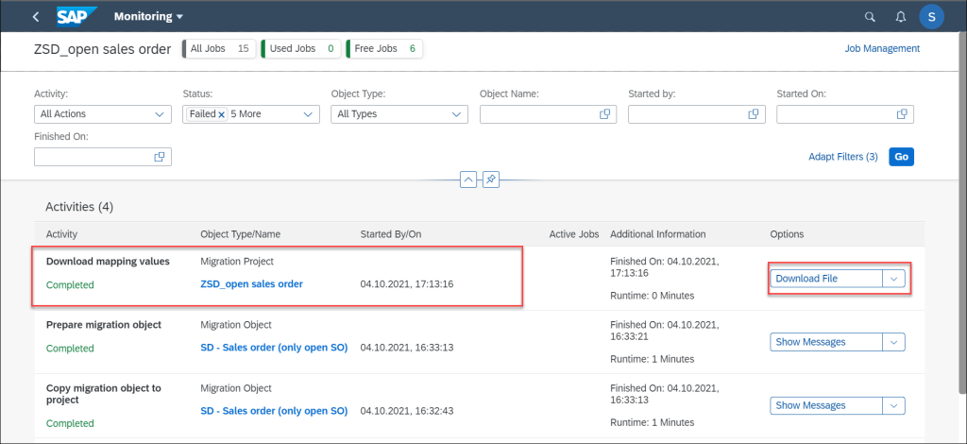Open value help for Started by

(753, 114)
